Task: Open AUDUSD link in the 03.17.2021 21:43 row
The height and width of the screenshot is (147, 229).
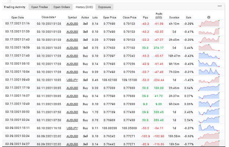Action: pos(72,40)
